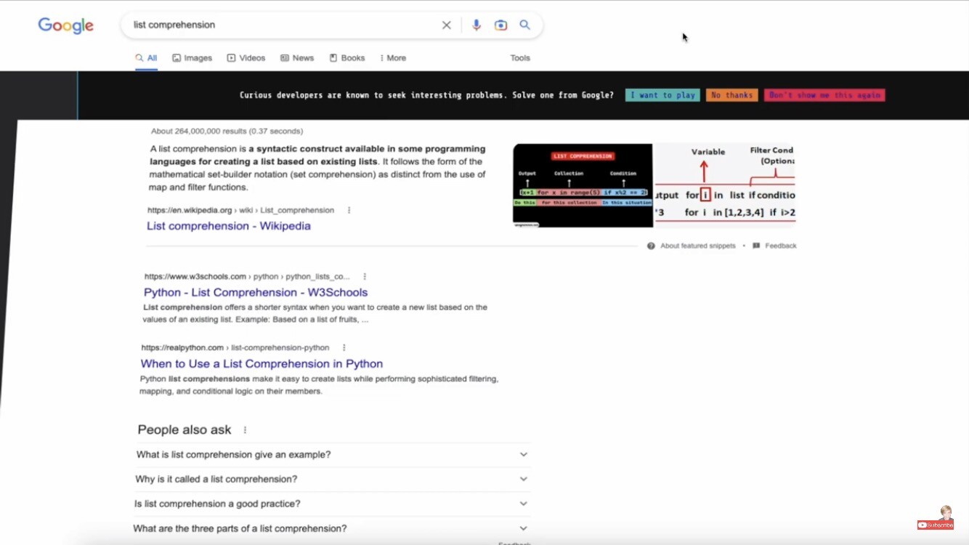Clear the search box with X icon
Image resolution: width=969 pixels, height=545 pixels.
(x=447, y=25)
